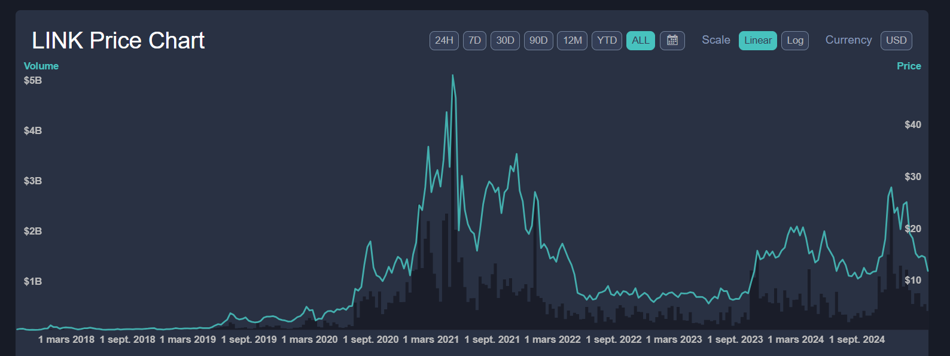This screenshot has width=950, height=356.
Task: Click the LINK Price Chart title
Action: (x=118, y=41)
